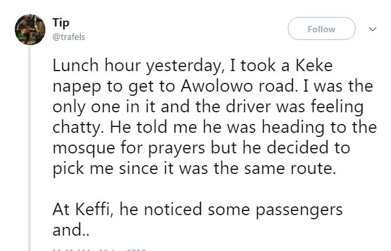Click Tip's profile avatar picture
This screenshot has width=391, height=251.
click(x=28, y=28)
